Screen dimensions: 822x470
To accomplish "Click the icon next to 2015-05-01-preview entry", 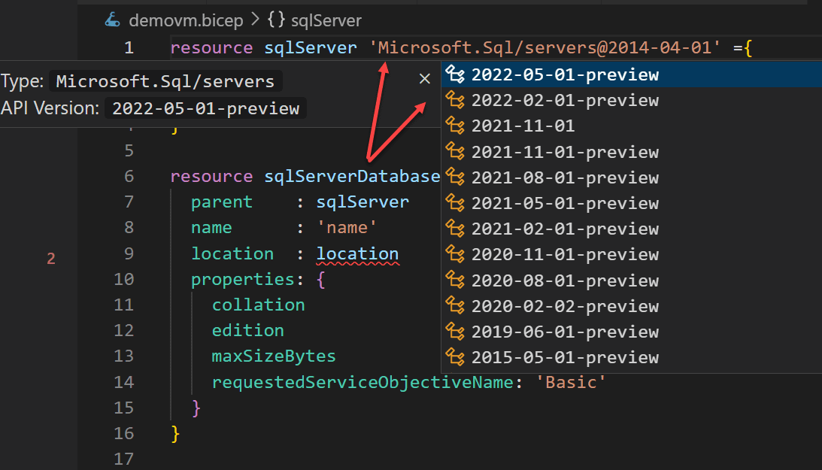I will [455, 357].
